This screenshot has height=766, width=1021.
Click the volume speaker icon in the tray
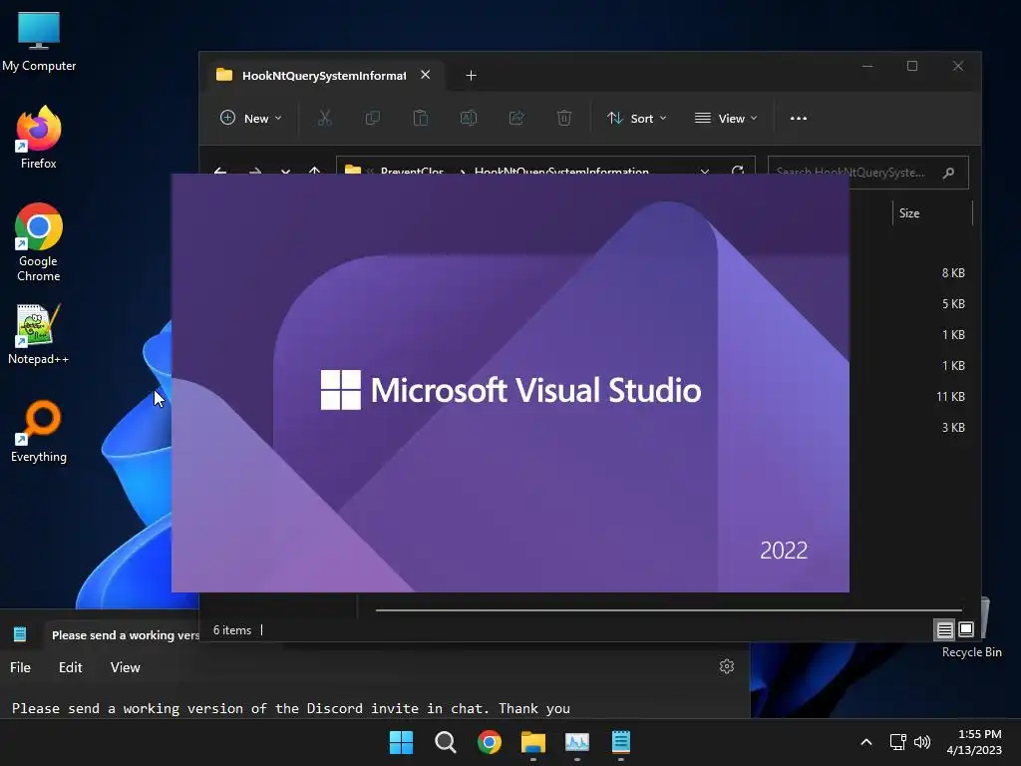point(922,742)
